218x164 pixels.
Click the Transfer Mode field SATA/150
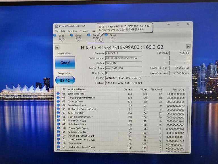tap(123, 68)
